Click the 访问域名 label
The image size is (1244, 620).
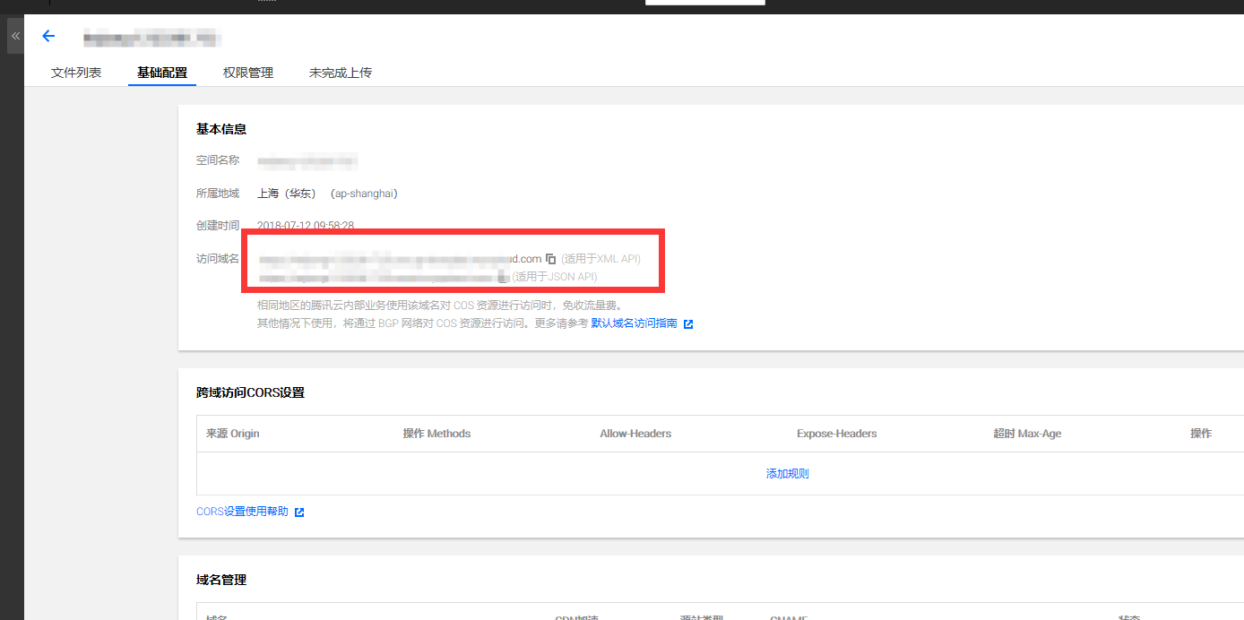click(218, 259)
